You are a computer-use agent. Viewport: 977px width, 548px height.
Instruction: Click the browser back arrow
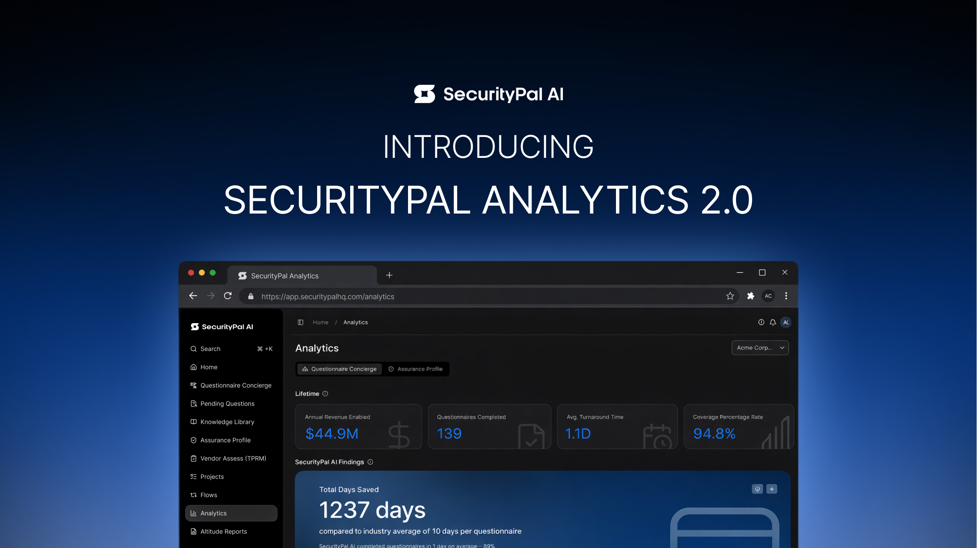pos(193,296)
